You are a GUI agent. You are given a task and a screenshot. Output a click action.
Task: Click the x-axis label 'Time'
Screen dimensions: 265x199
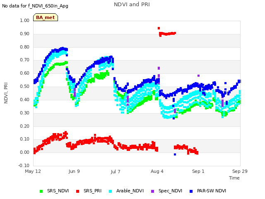click(234, 178)
